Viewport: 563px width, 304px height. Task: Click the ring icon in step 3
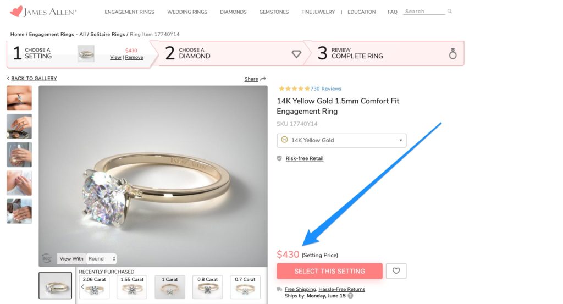(452, 53)
